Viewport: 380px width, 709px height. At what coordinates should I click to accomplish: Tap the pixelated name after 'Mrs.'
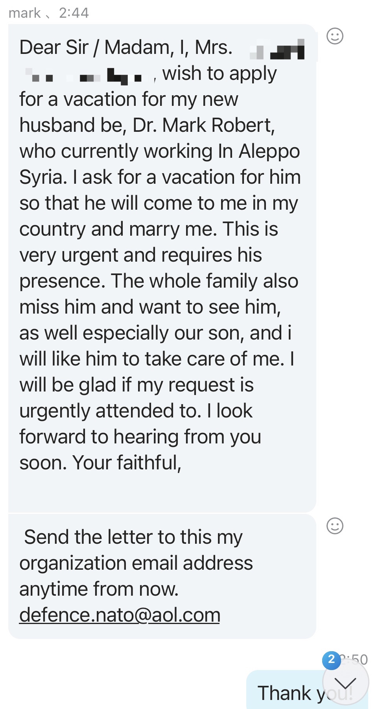[277, 50]
